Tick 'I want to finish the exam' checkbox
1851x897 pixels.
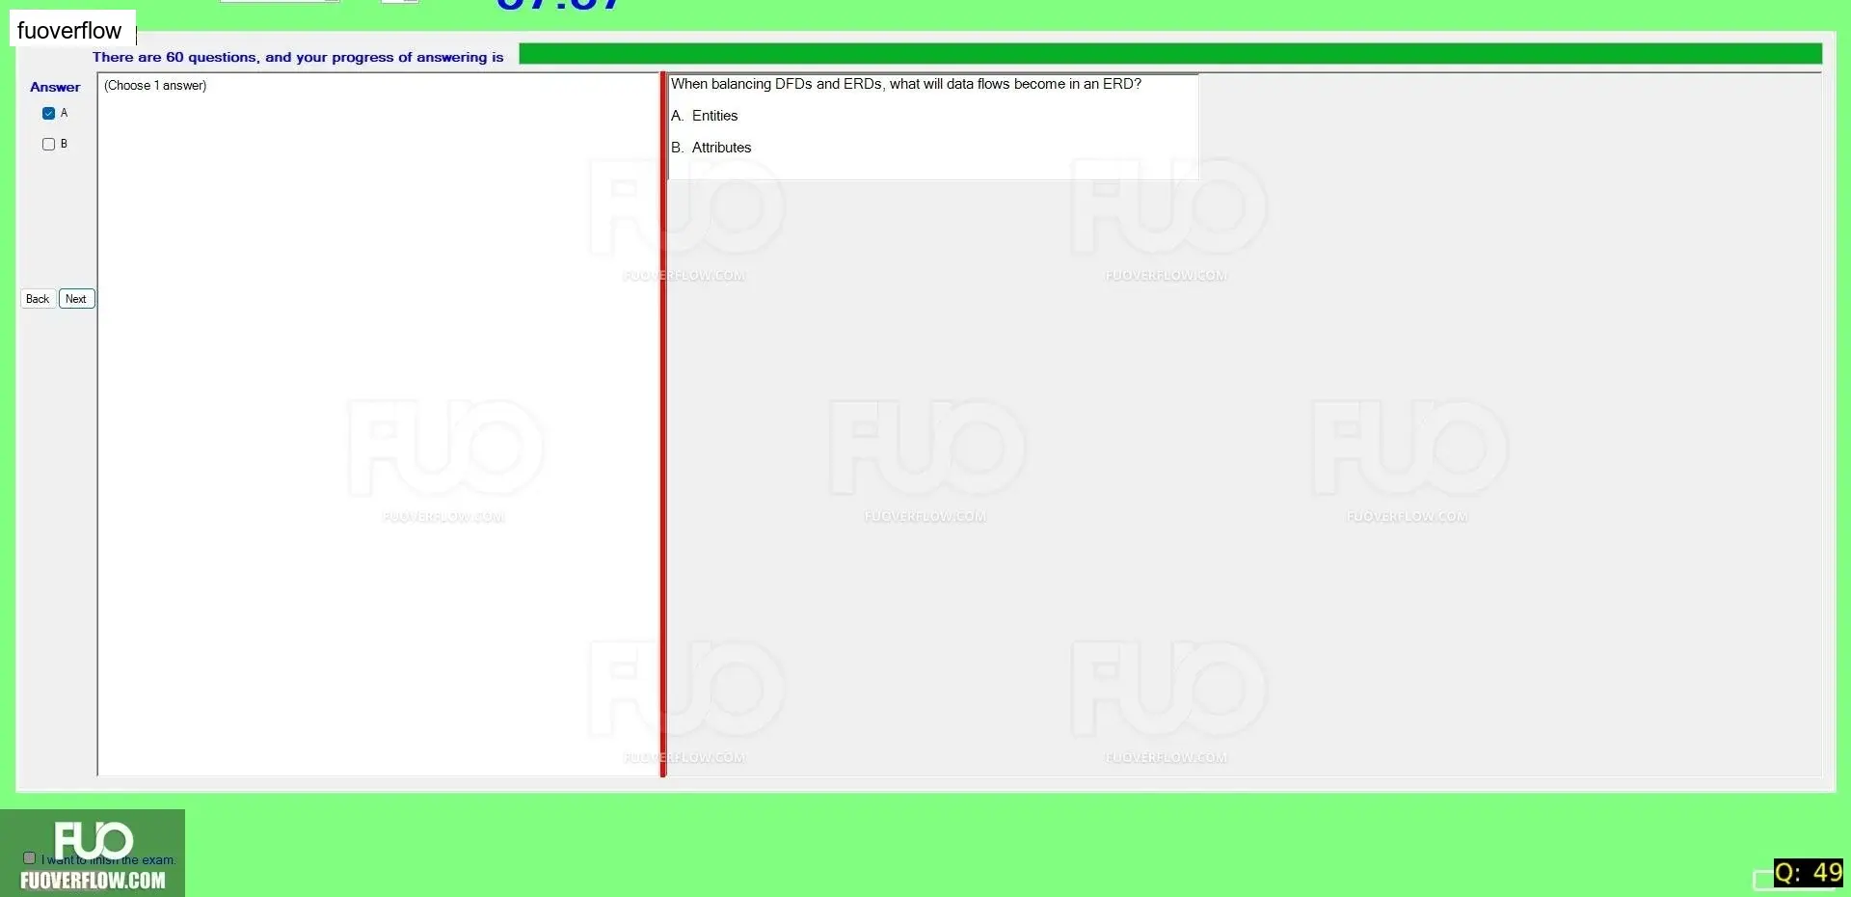point(29,857)
